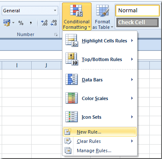
Task: Expand the Data Bars submenu arrow
Action: click(x=132, y=80)
